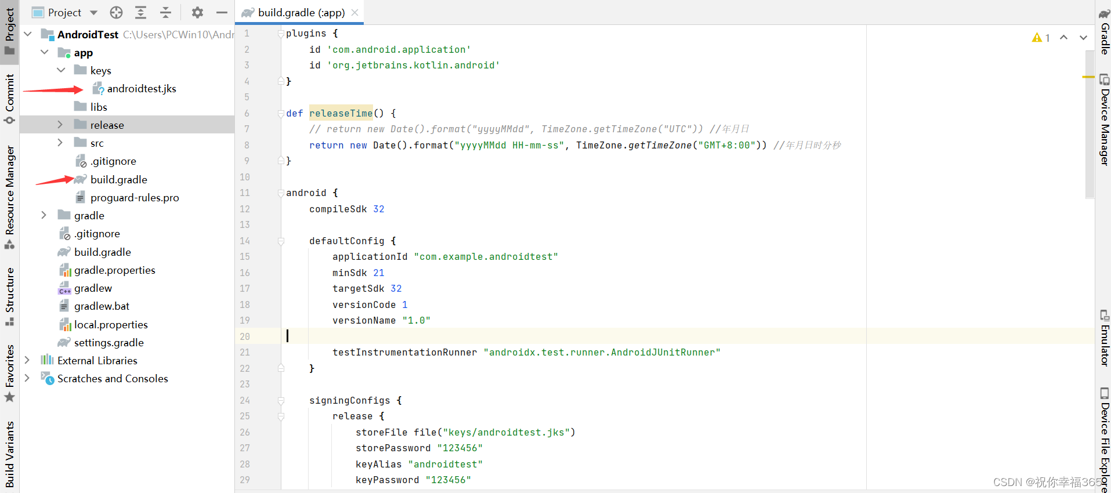Open the Gradle tool window

click(x=1104, y=32)
